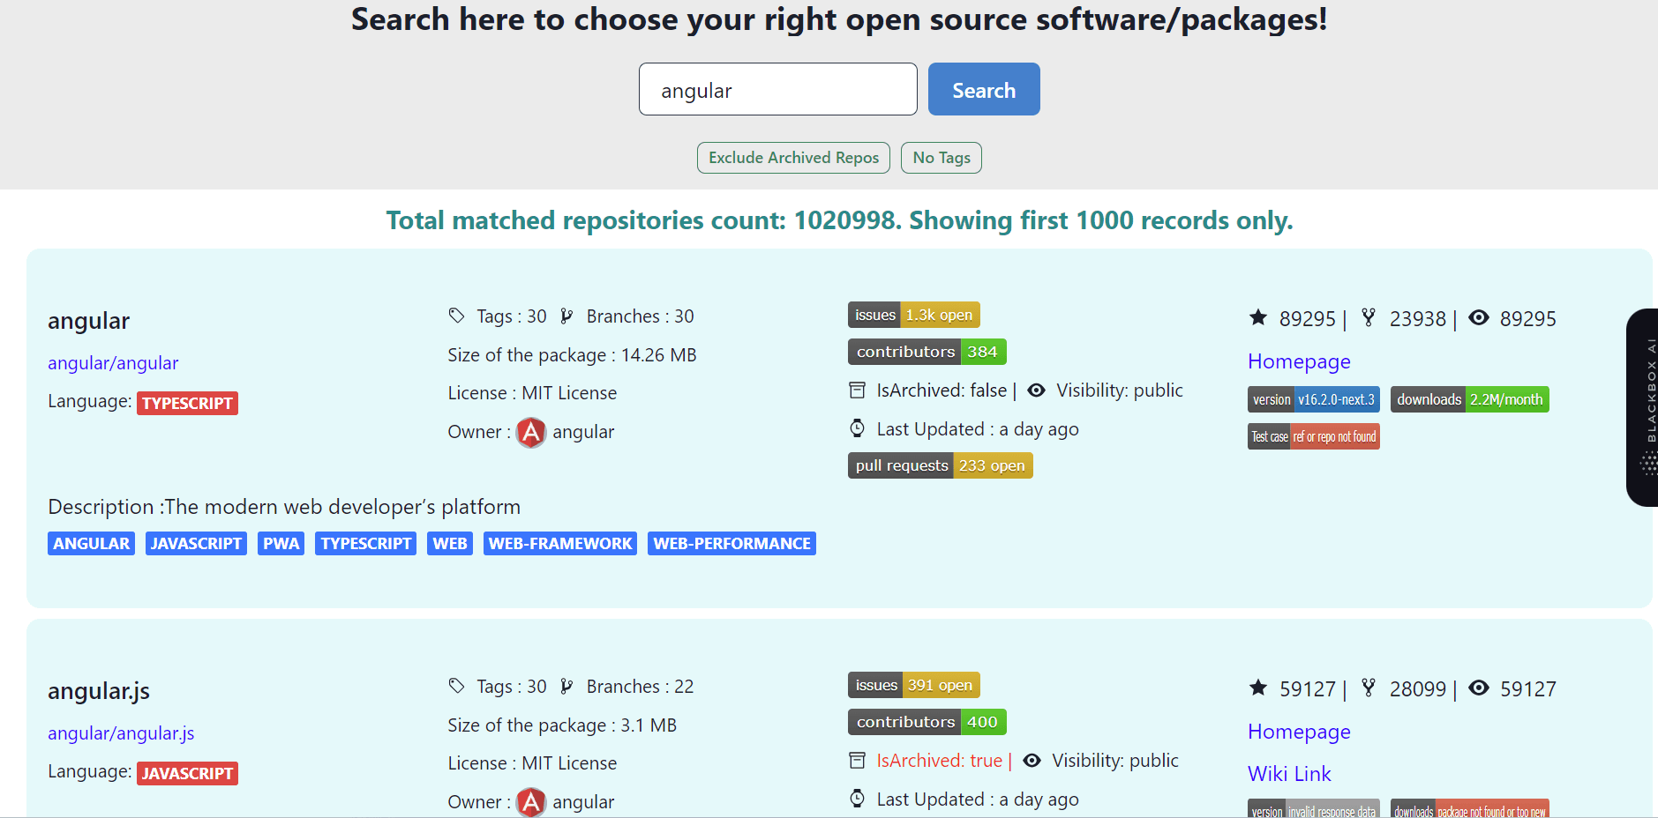Click the version v16.2.0-next.3 badge
The image size is (1658, 818).
[1313, 399]
